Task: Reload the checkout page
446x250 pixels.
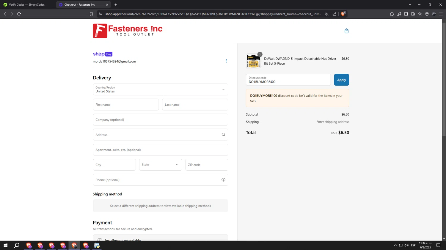Action: point(19,14)
